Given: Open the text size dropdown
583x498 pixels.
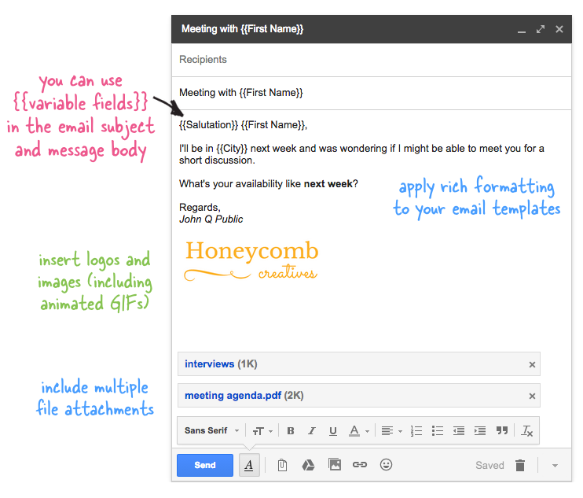Looking at the screenshot, I should pyautogui.click(x=262, y=431).
